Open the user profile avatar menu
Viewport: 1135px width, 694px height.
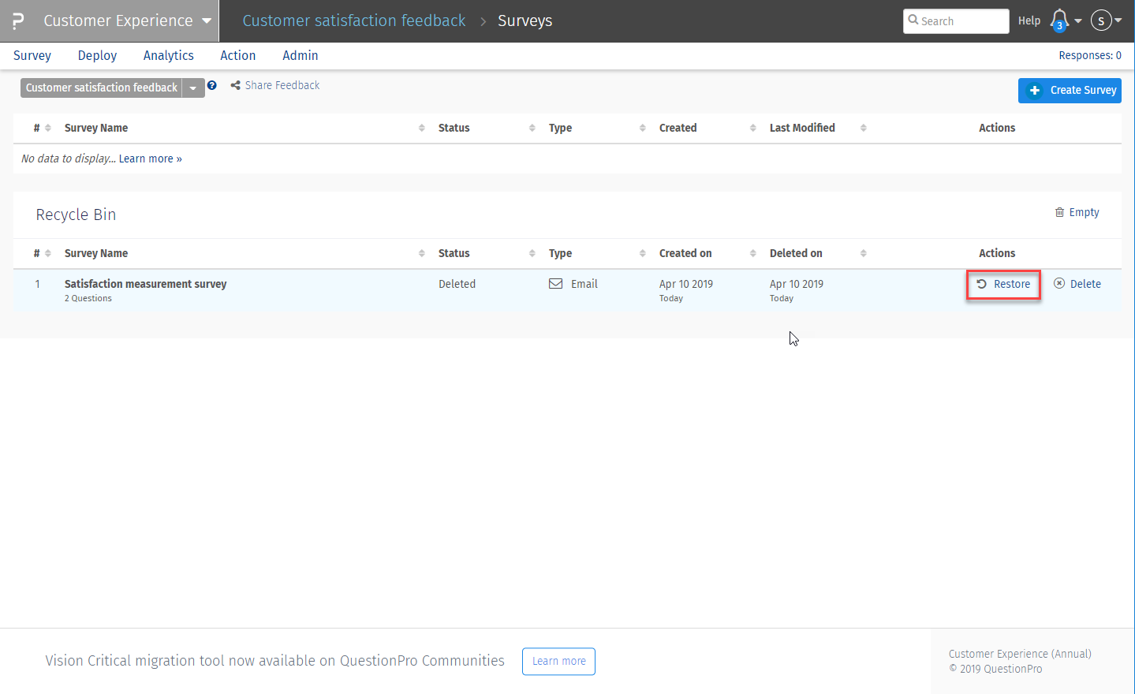1101,21
